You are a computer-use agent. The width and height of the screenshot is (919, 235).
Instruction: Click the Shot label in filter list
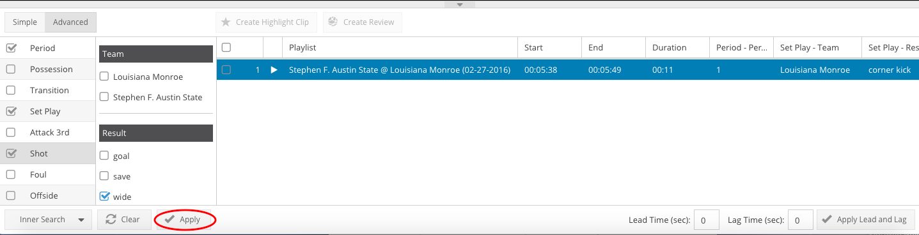pos(39,153)
